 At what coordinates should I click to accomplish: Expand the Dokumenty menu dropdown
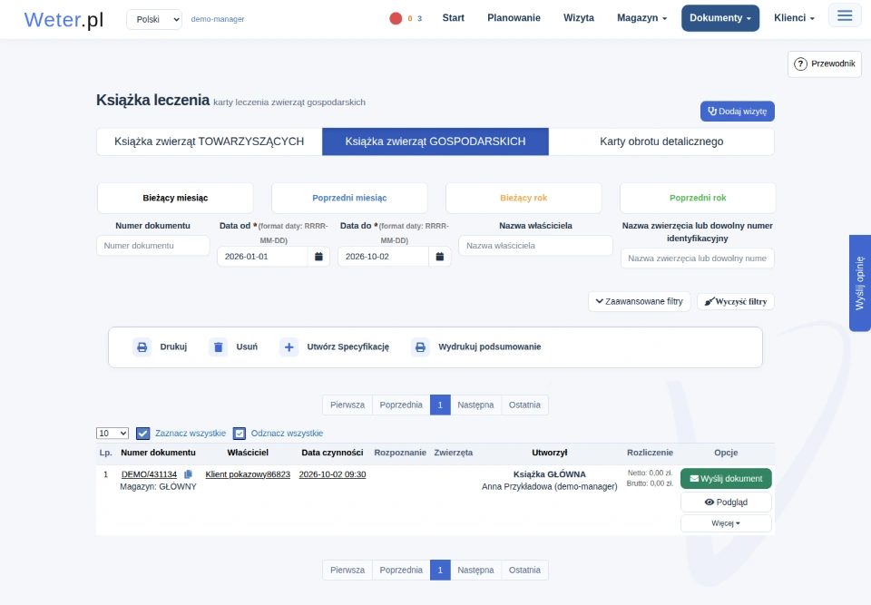point(719,18)
